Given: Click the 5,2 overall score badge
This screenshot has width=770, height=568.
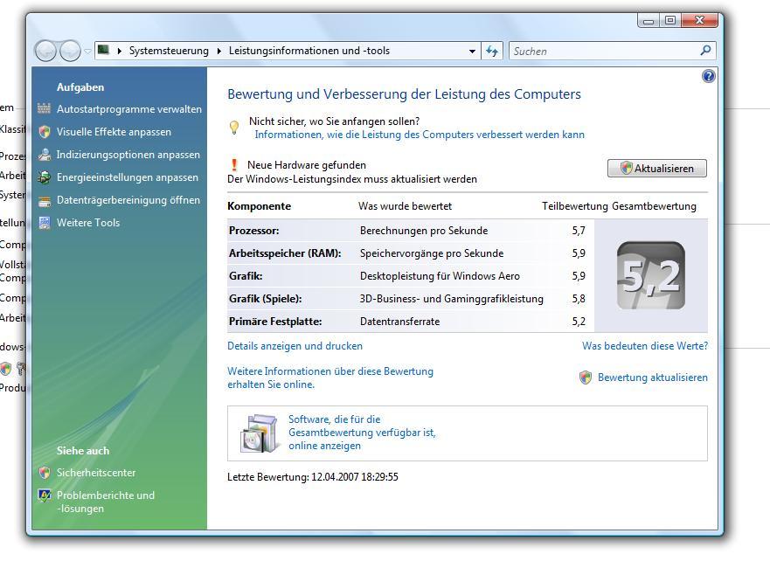Looking at the screenshot, I should (x=650, y=275).
